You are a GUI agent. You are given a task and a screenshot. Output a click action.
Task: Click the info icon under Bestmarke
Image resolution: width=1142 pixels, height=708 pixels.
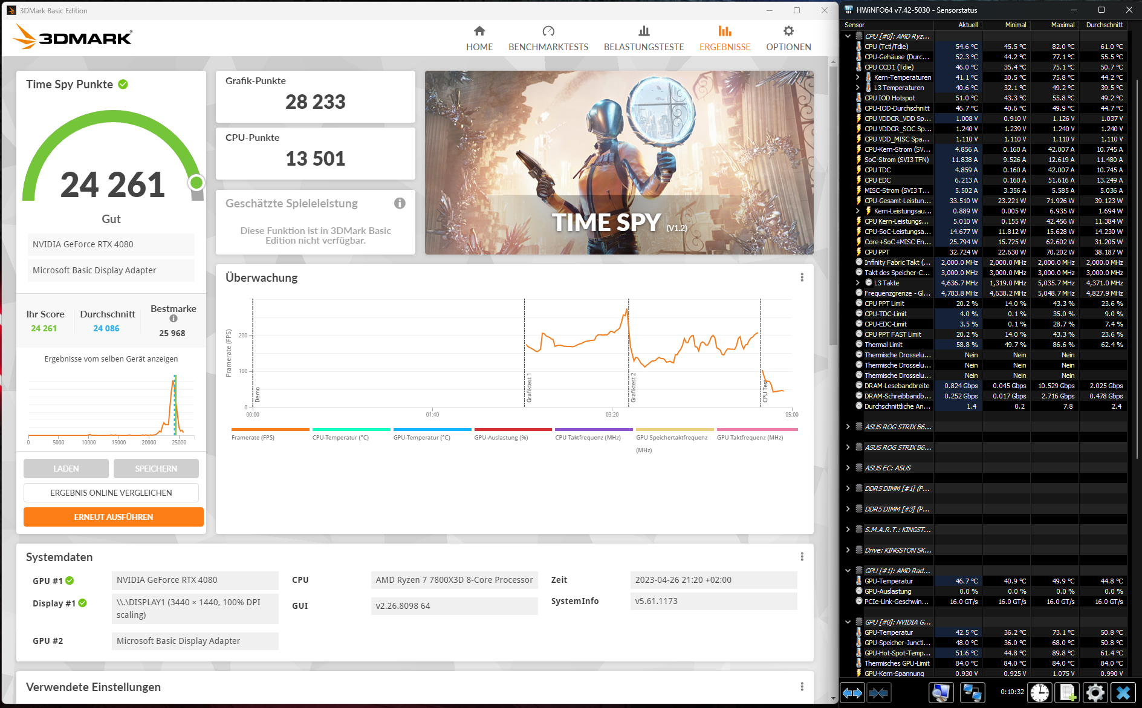click(174, 319)
